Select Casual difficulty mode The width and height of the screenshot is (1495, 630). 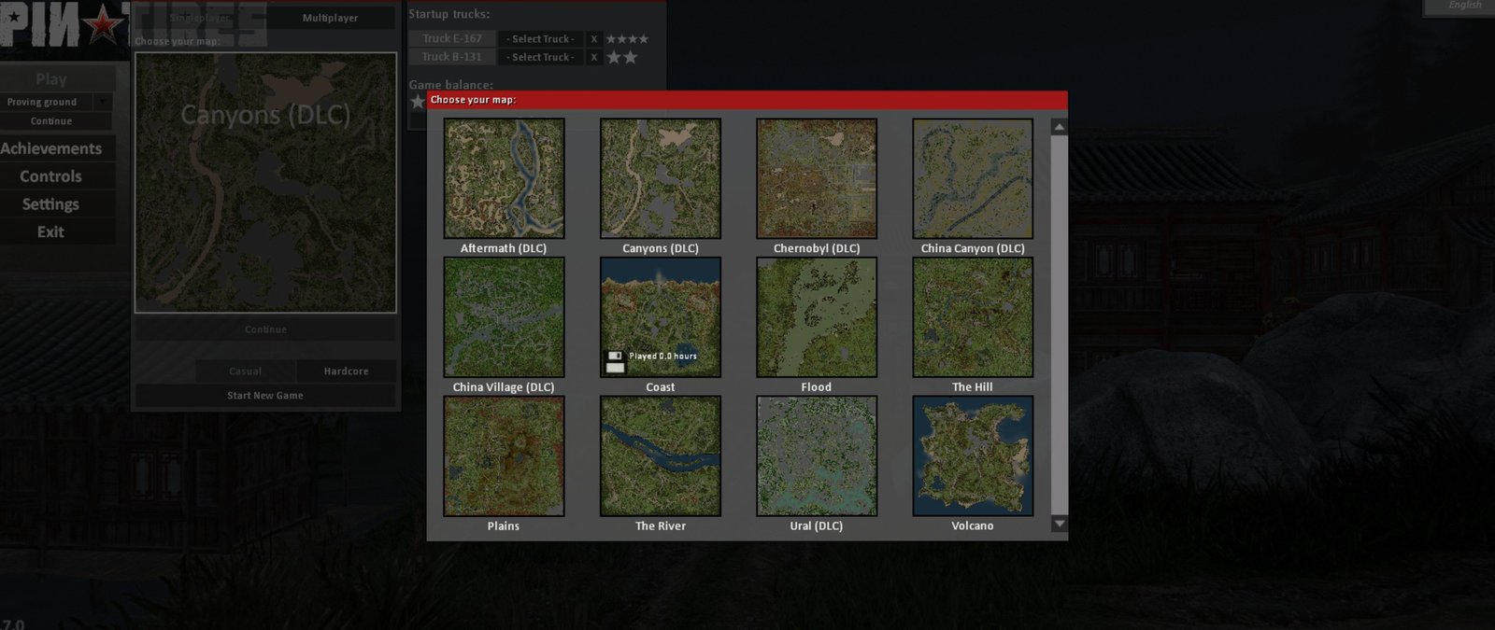pyautogui.click(x=246, y=371)
